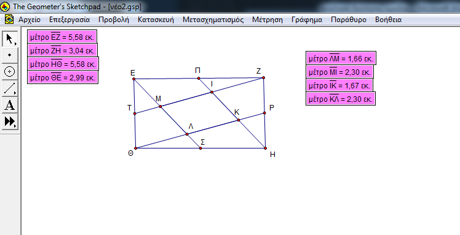Image resolution: width=460 pixels, height=235 pixels.
Task: Select point E at the rectangle corner
Action: pyautogui.click(x=134, y=79)
